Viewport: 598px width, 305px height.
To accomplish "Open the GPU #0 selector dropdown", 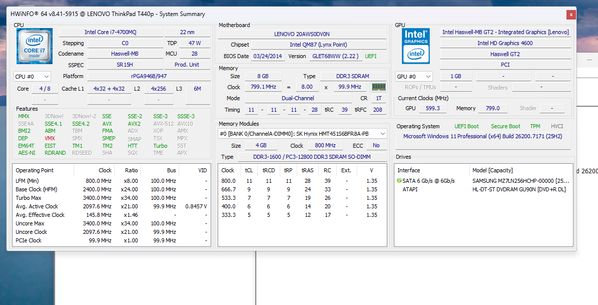I will pos(414,76).
